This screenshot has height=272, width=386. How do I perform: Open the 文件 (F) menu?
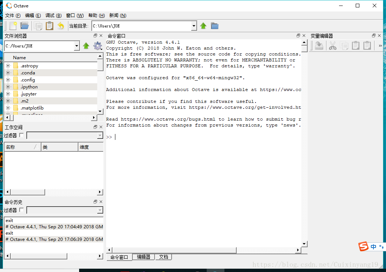coord(13,16)
